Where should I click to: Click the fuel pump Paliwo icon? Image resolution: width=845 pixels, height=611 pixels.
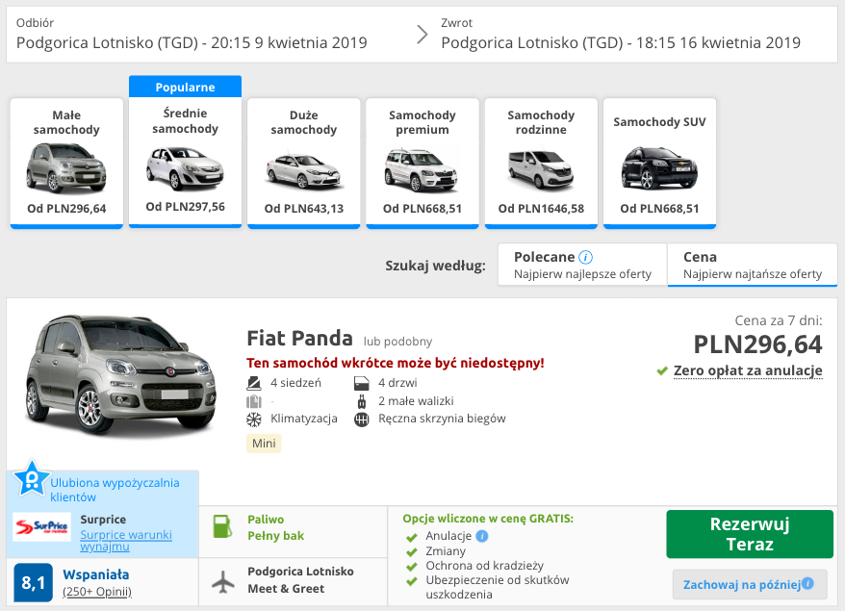click(x=222, y=526)
